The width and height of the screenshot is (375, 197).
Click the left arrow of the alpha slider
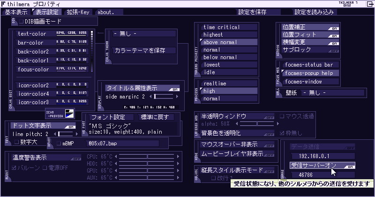[237, 124]
